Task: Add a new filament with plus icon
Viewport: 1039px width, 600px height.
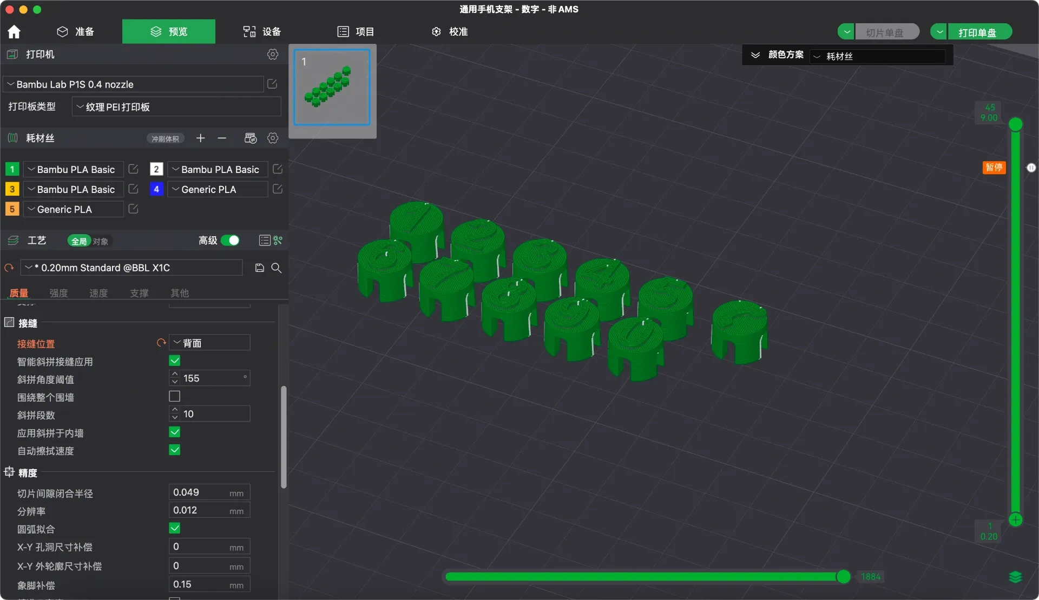Action: click(x=201, y=138)
